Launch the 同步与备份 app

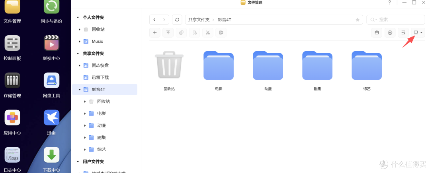pos(51,7)
